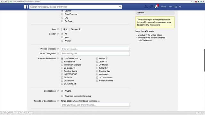Check the JV-DareDevil audience
This screenshot has width=205, height=115.
click(x=62, y=68)
